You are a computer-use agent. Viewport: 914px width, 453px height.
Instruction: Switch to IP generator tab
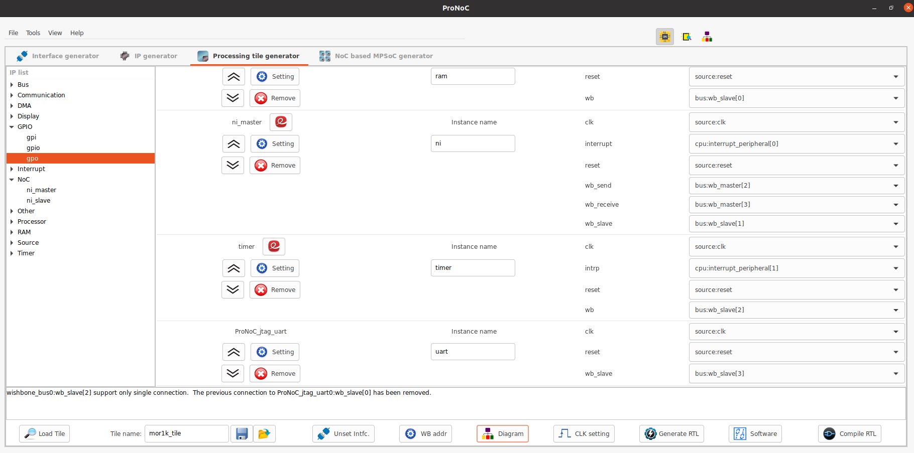click(149, 56)
